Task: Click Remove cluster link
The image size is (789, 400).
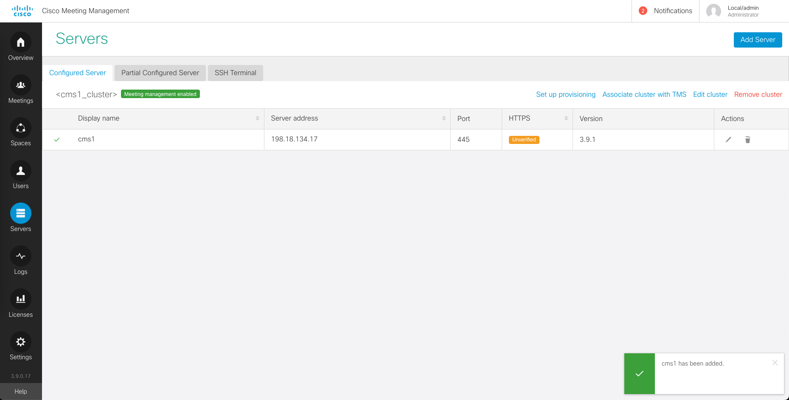Action: pos(758,95)
